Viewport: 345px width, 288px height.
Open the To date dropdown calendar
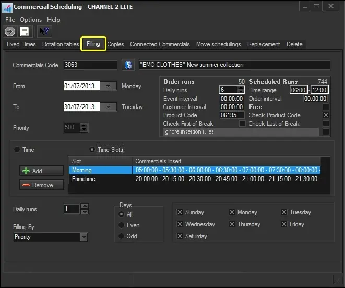[x=108, y=107]
